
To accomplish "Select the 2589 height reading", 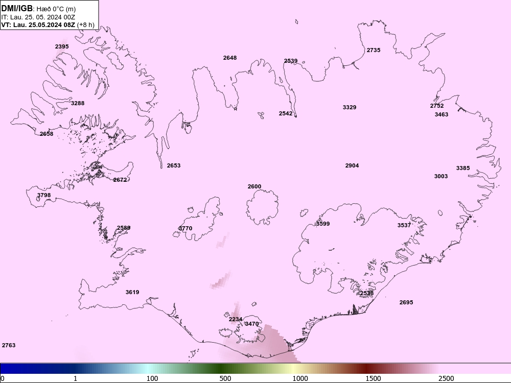I will (124, 228).
